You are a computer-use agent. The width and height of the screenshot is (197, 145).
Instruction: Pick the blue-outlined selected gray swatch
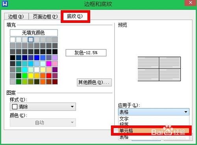(x=31, y=40)
